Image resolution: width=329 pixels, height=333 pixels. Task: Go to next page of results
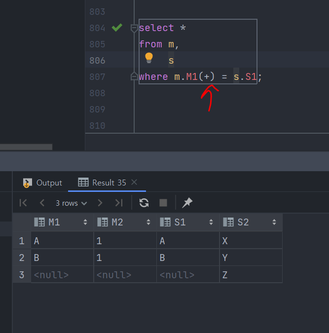pos(100,203)
